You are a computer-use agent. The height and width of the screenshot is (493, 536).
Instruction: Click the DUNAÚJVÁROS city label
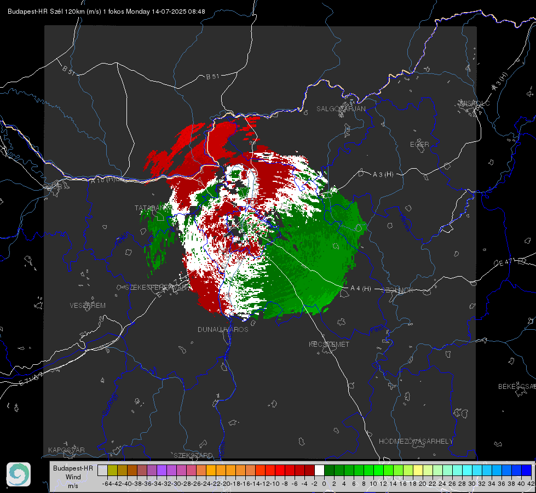click(223, 329)
